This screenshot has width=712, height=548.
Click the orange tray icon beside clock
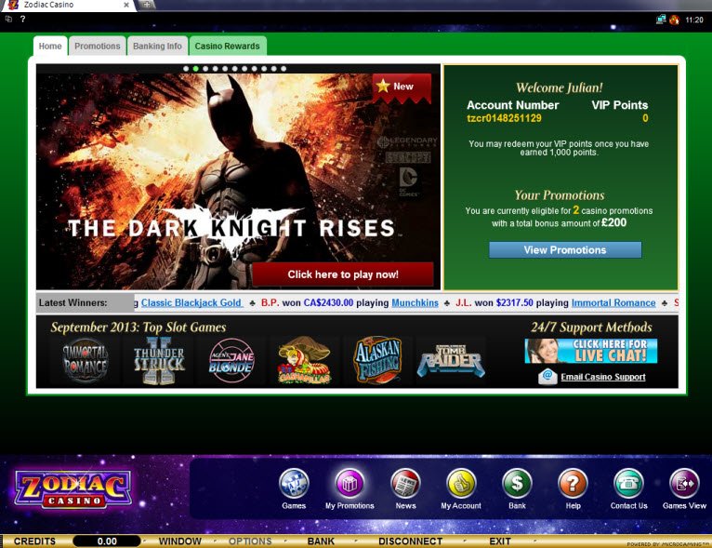pyautogui.click(x=674, y=20)
